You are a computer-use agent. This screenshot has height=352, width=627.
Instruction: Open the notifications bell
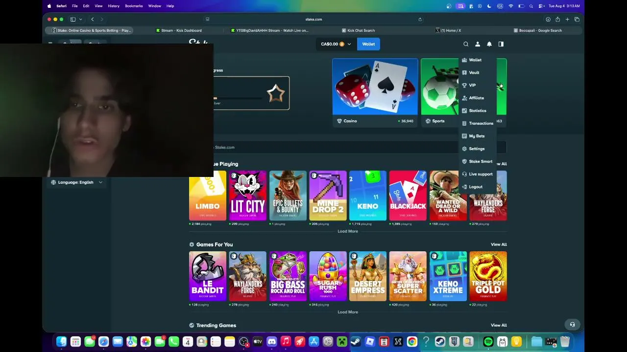489,44
